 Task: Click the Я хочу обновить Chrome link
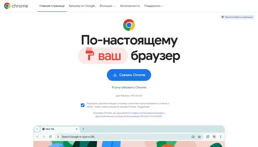click(x=129, y=87)
